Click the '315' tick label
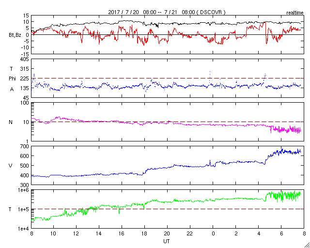This screenshot has width=310, height=248. (x=25, y=69)
